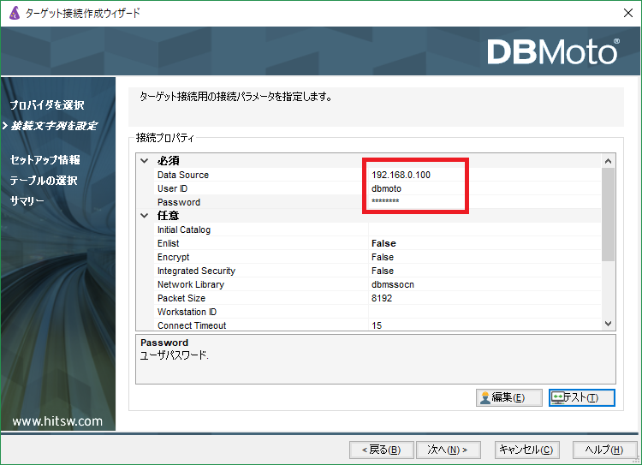Select the 'Network Library' property label
642x465 pixels.
pyautogui.click(x=191, y=284)
